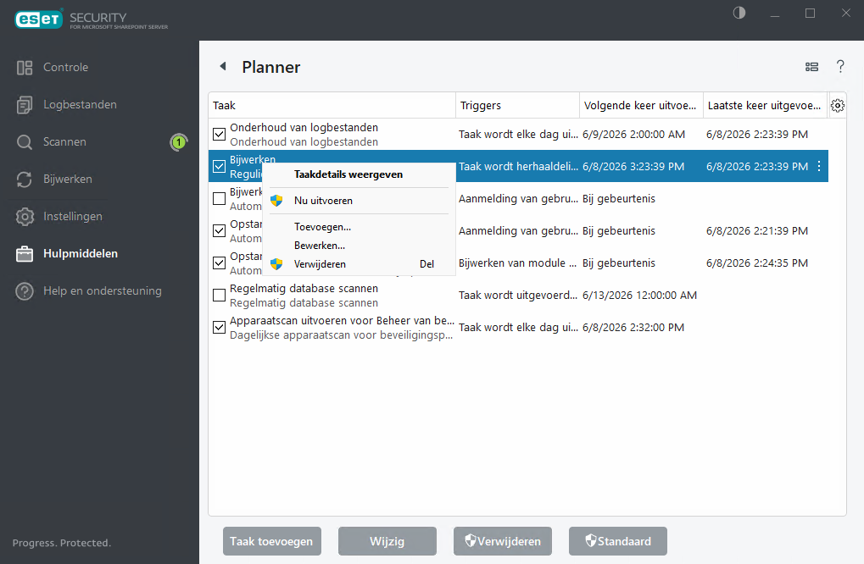Click shield icon beside Nu uitvoeren
This screenshot has width=864, height=564.
(x=276, y=201)
